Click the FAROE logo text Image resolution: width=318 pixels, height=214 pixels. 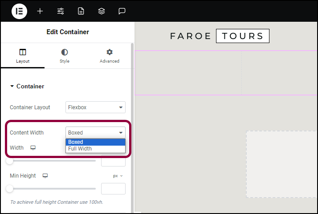(191, 36)
